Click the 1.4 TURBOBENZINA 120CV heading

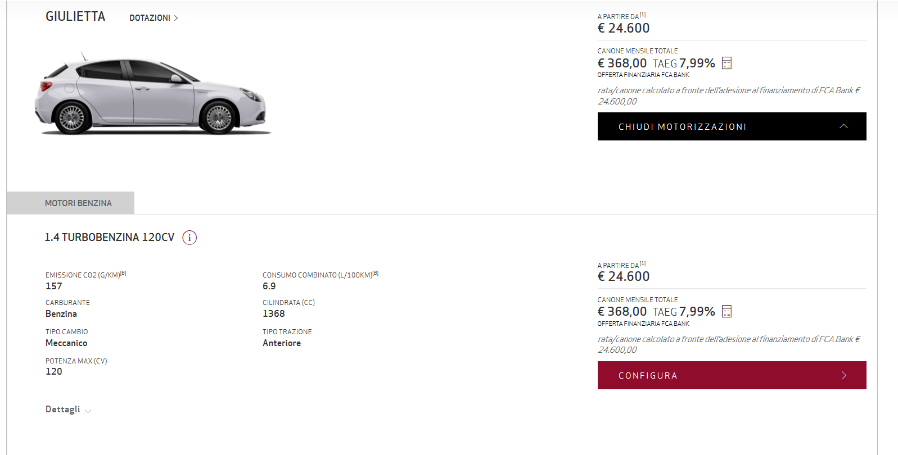pos(110,238)
